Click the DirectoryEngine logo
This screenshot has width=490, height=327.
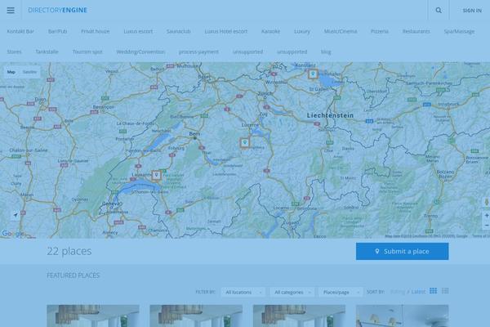point(57,10)
